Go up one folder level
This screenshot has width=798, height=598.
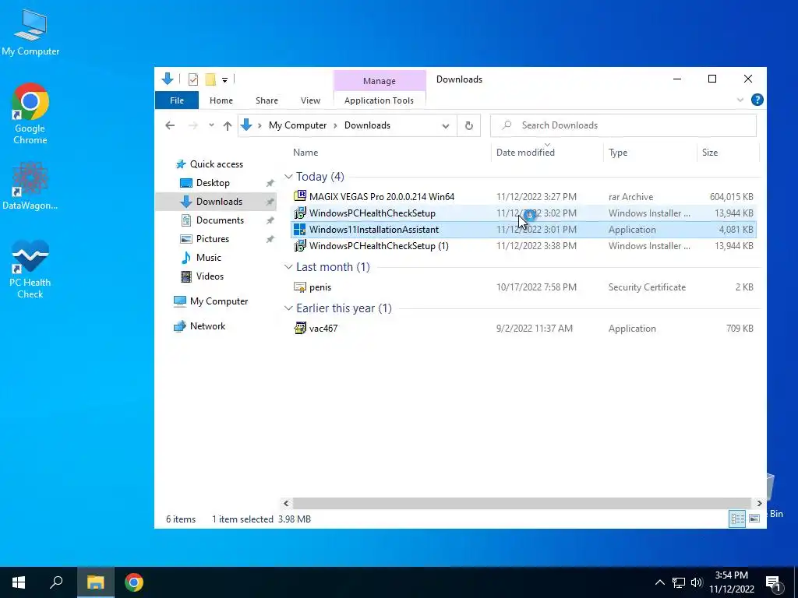pyautogui.click(x=227, y=125)
